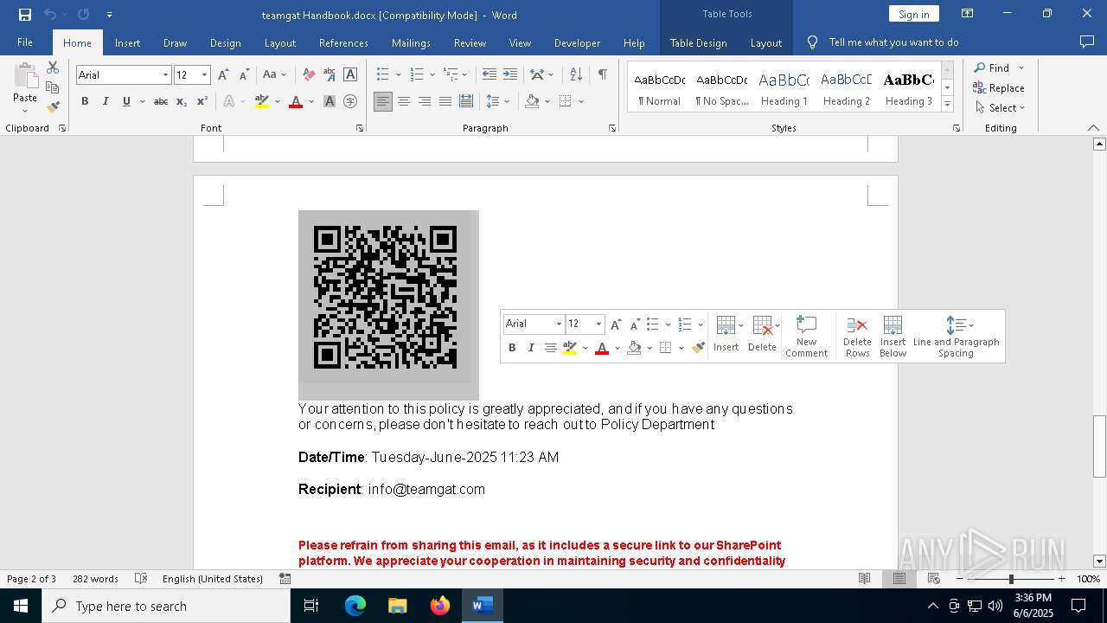Screen dimensions: 1107x623
Task: Decrease font size in the ribbon Font group
Action: coord(244,75)
